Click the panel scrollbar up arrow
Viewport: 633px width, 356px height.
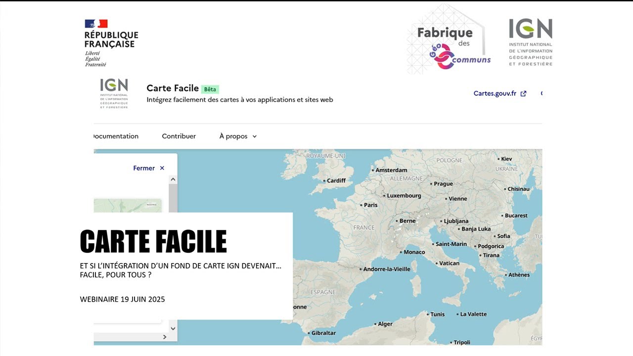(173, 179)
